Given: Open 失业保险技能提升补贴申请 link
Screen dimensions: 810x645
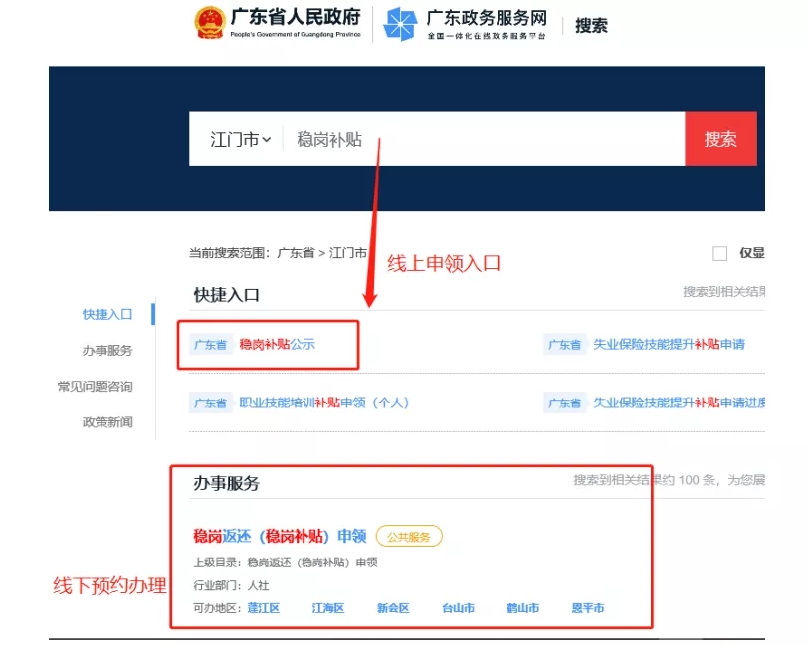Looking at the screenshot, I should click(x=669, y=344).
